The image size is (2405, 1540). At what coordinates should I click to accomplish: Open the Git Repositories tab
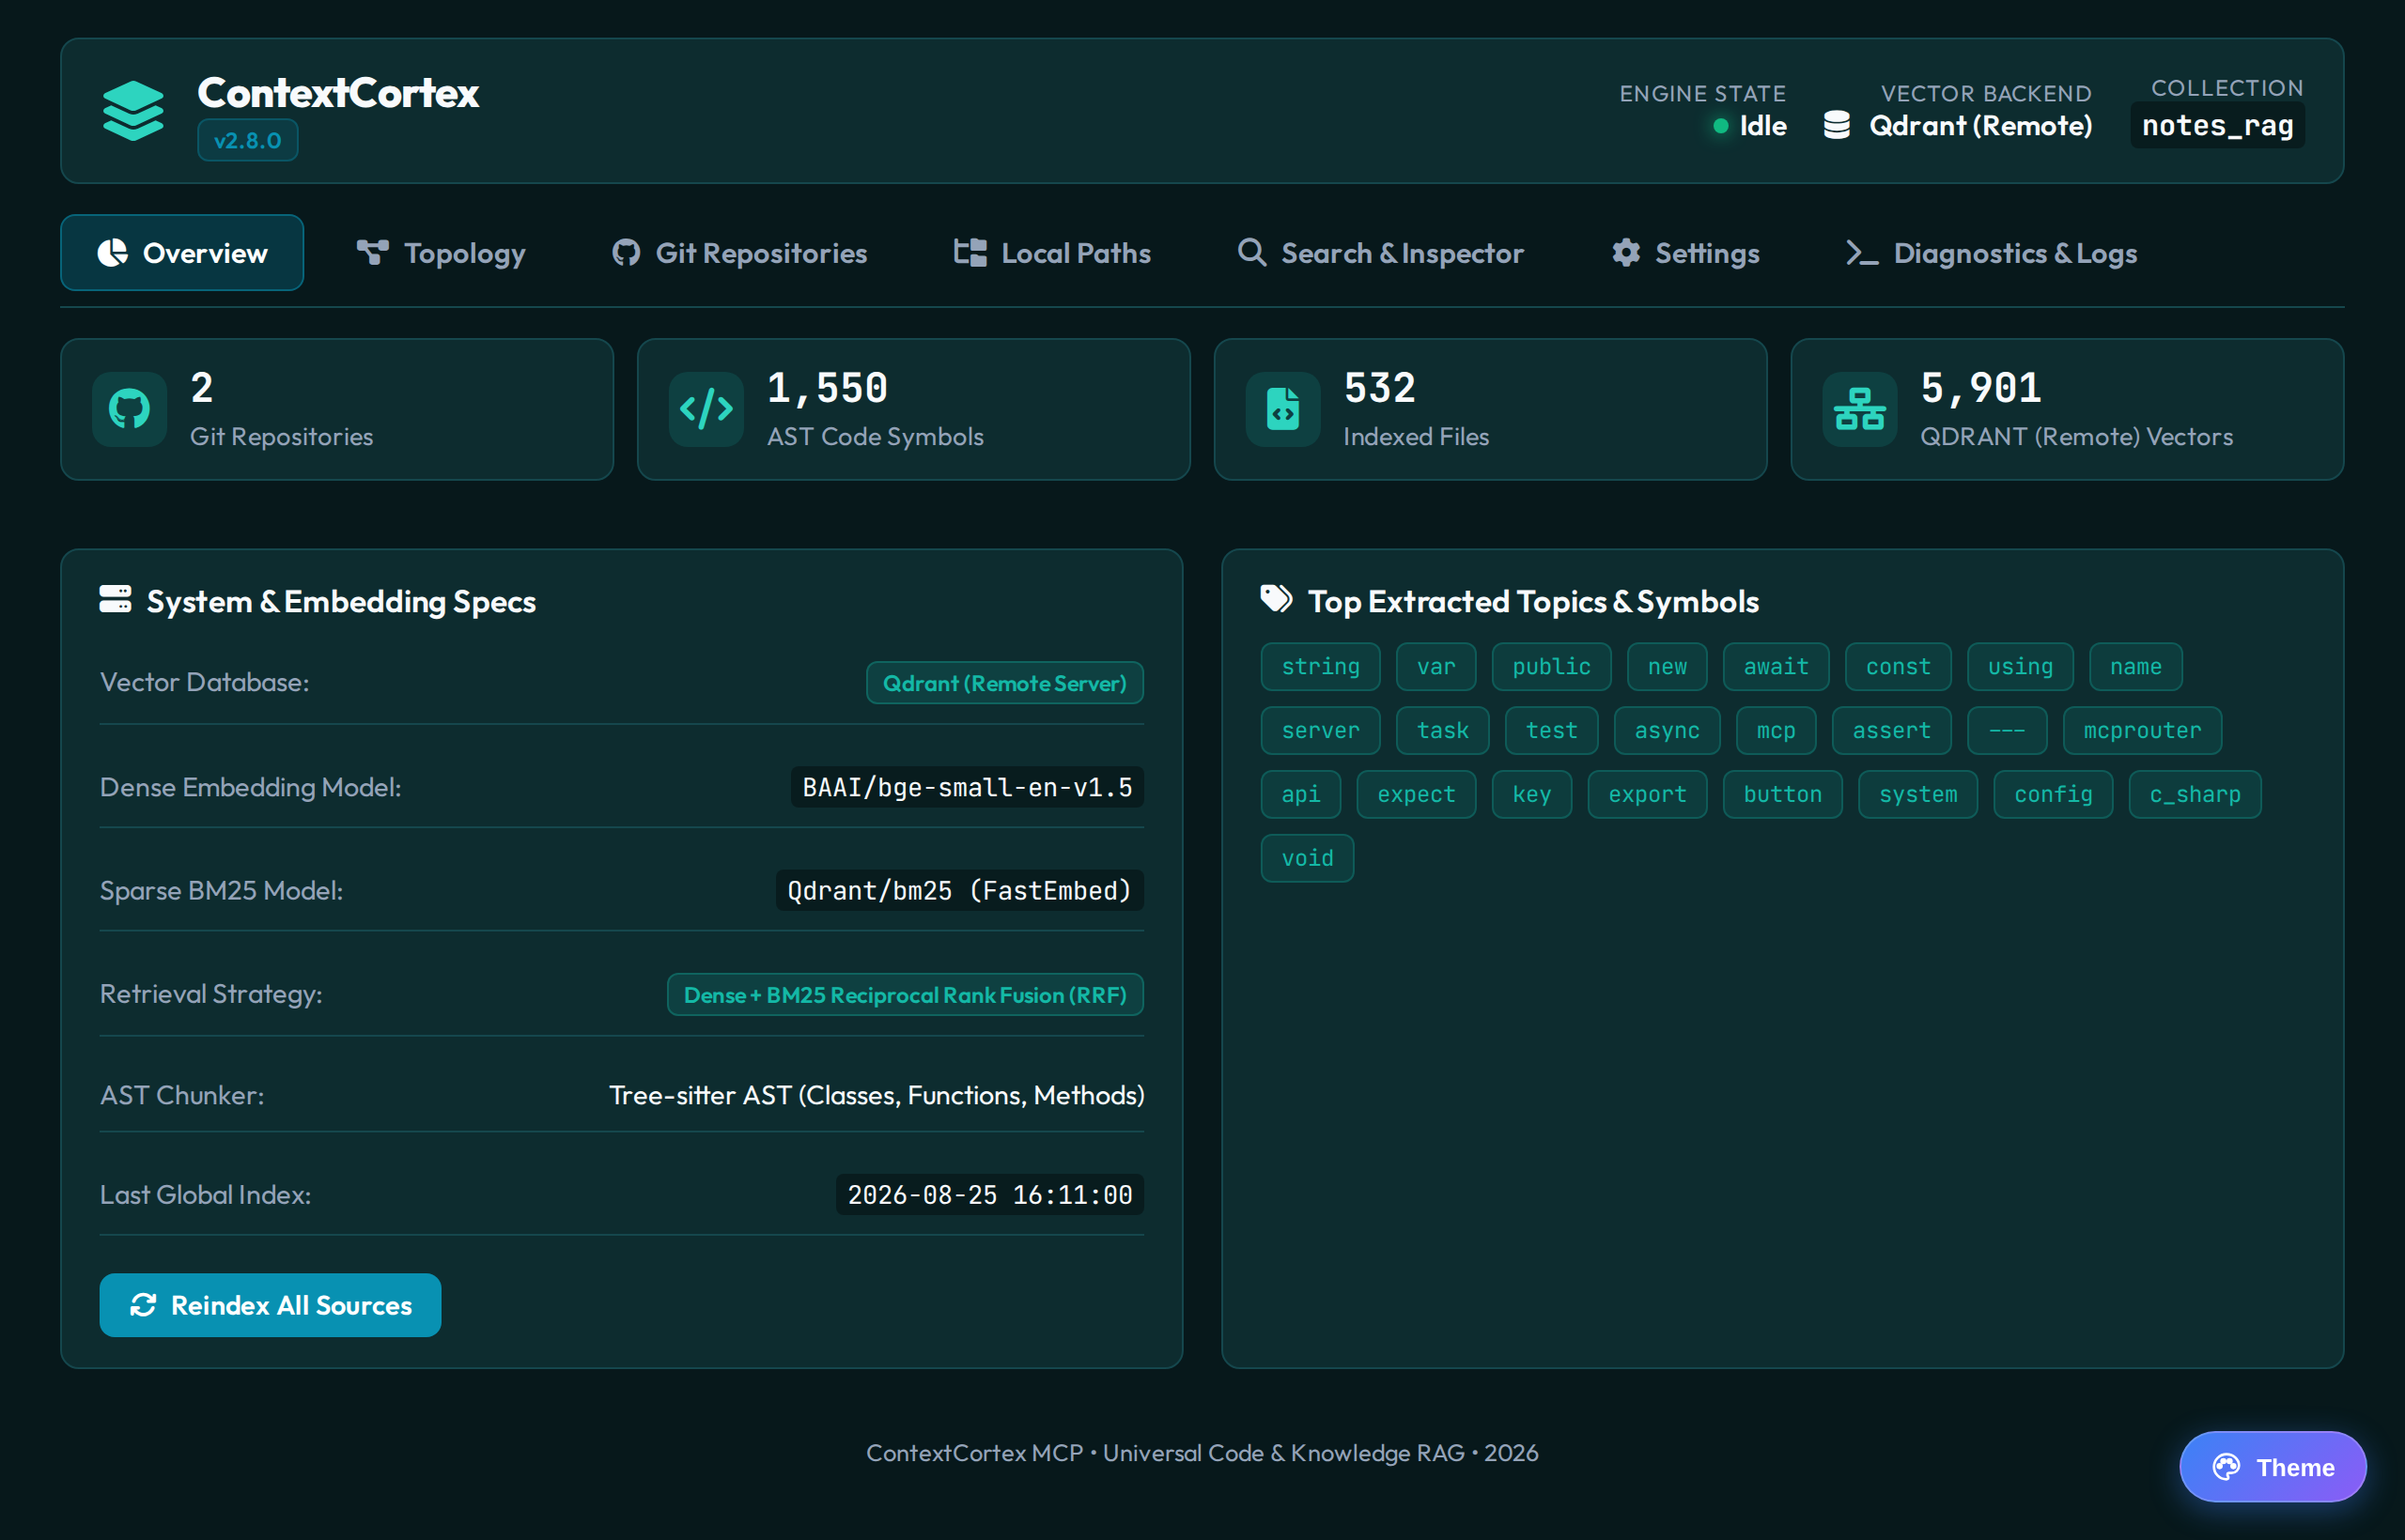pyautogui.click(x=740, y=253)
